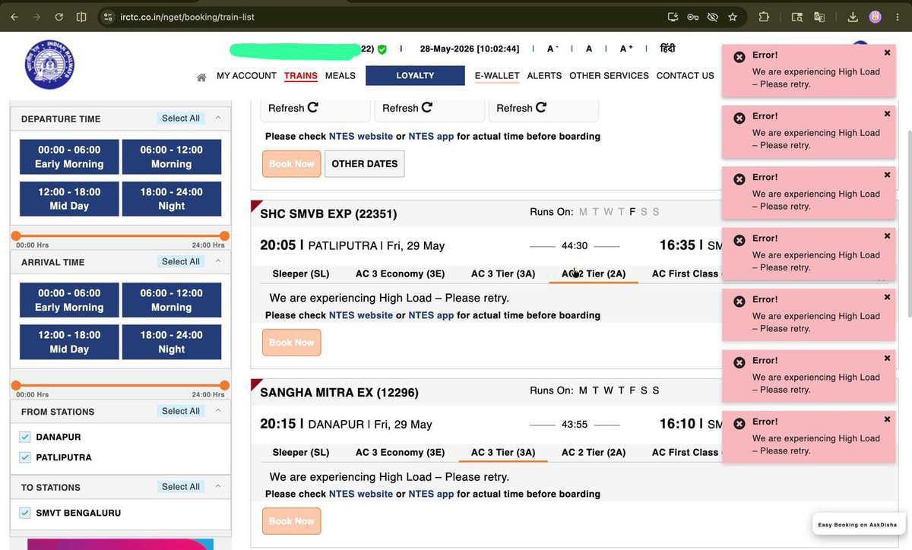Select AC 2 Tier (2A) for SHC SMVB EXP

pyautogui.click(x=594, y=273)
